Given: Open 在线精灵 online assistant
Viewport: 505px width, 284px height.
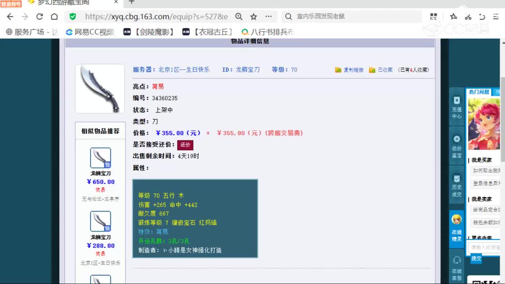Looking at the screenshot, I should click(456, 229).
